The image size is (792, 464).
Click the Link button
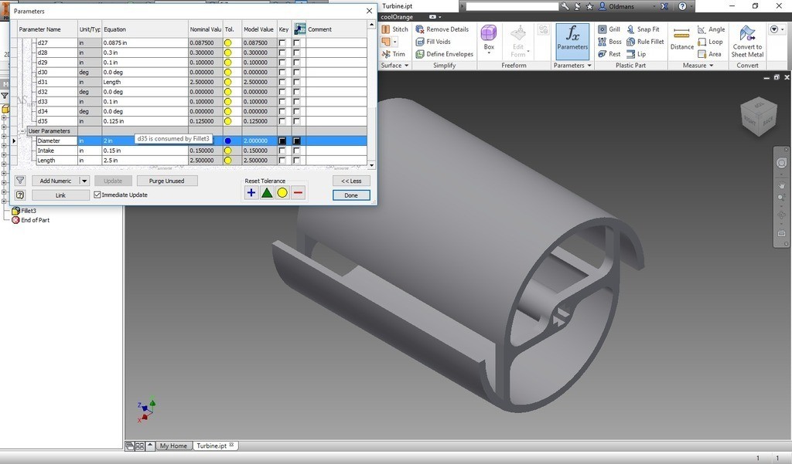pos(60,195)
